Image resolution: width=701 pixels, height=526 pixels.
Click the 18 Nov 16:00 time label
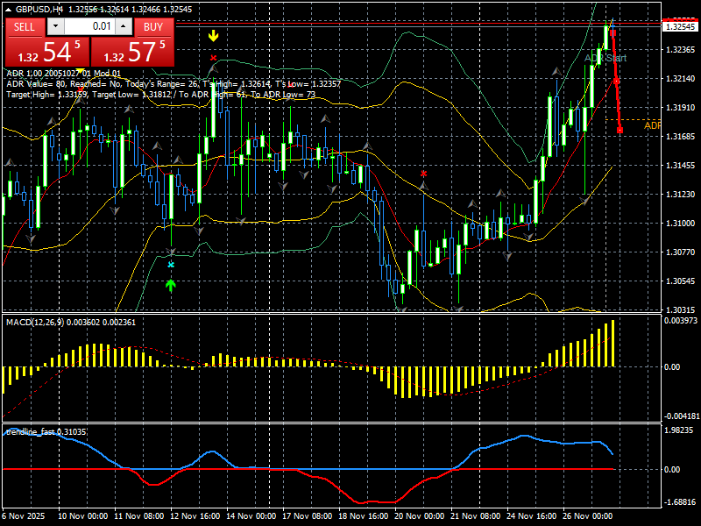(x=364, y=515)
